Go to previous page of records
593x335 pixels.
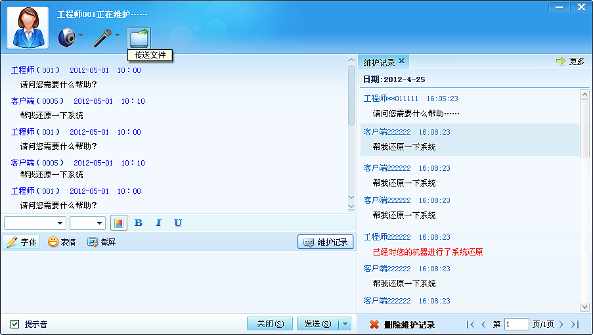pos(484,324)
